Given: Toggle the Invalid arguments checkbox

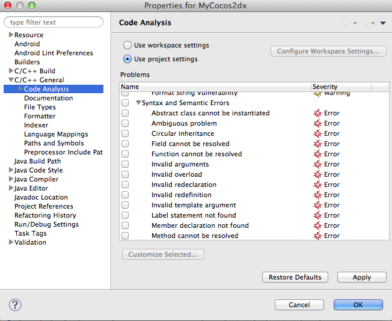Looking at the screenshot, I should [125, 164].
